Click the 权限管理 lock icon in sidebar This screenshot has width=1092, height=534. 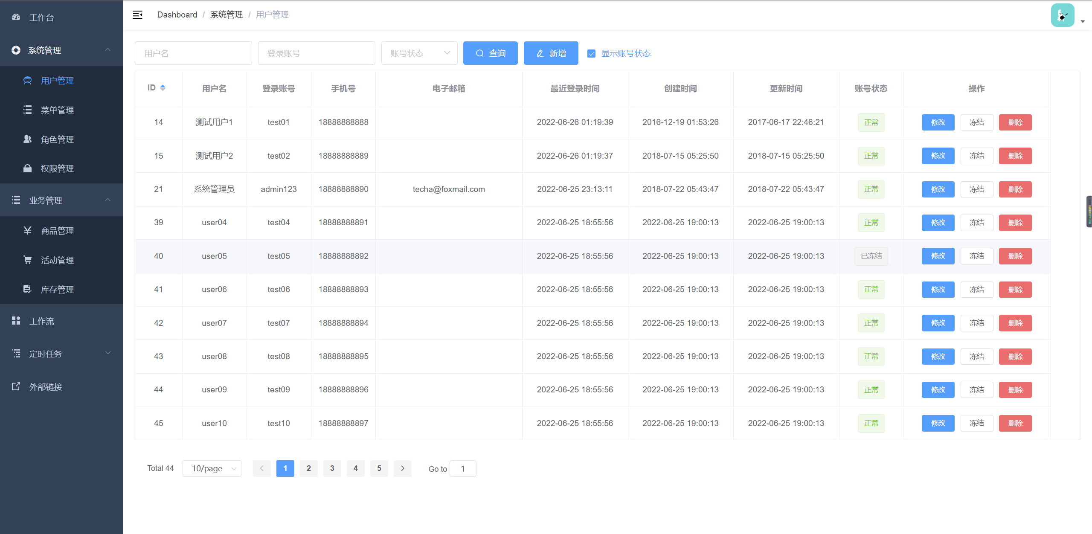point(27,168)
